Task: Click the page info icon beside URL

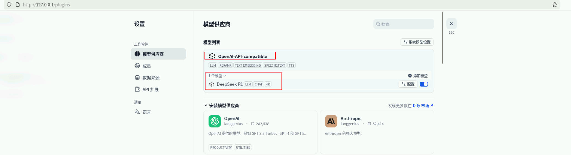Action: tap(18, 5)
